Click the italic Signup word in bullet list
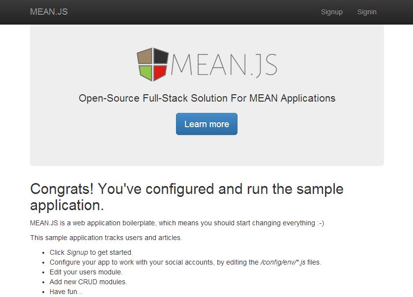This screenshot has height=297, width=413. [x=77, y=252]
